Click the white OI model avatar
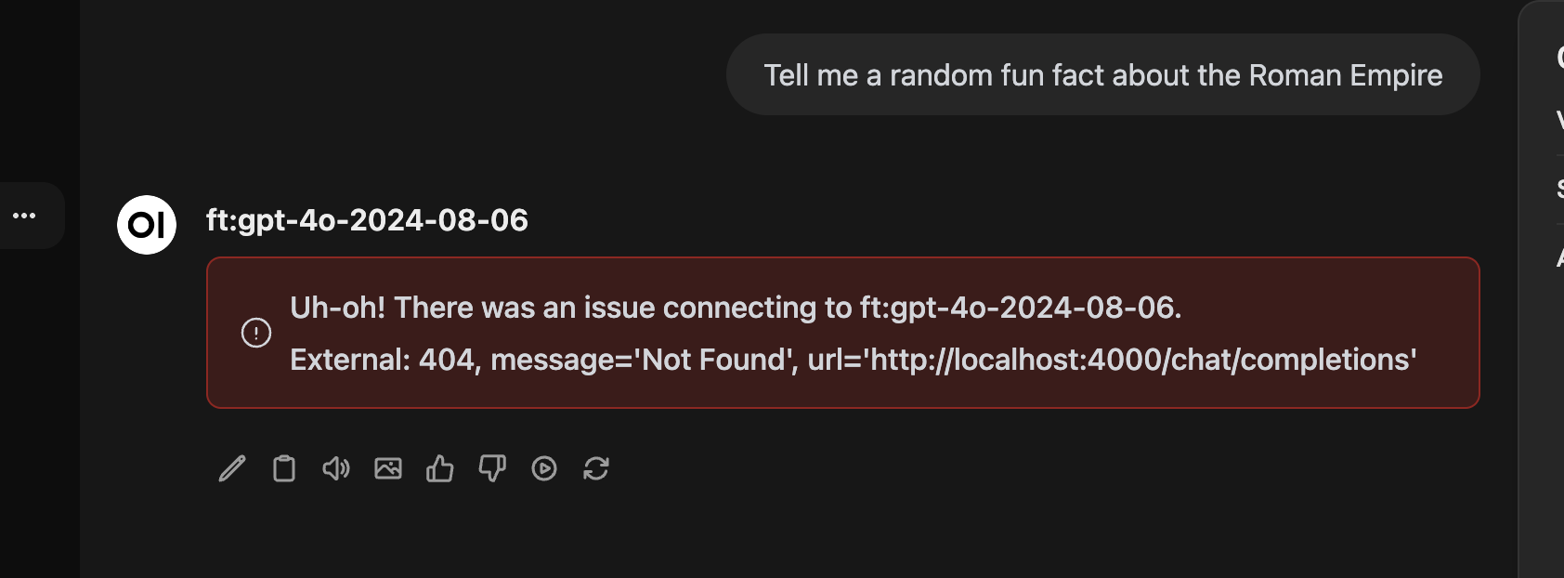This screenshot has height=578, width=1564. pos(147,225)
